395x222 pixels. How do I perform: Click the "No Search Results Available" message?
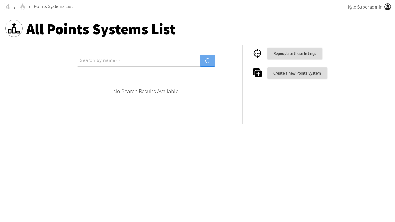pos(146,91)
